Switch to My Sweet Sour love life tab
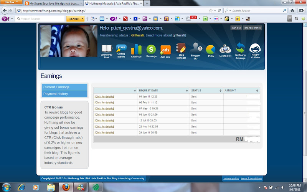307x192 pixels. coord(54,3)
